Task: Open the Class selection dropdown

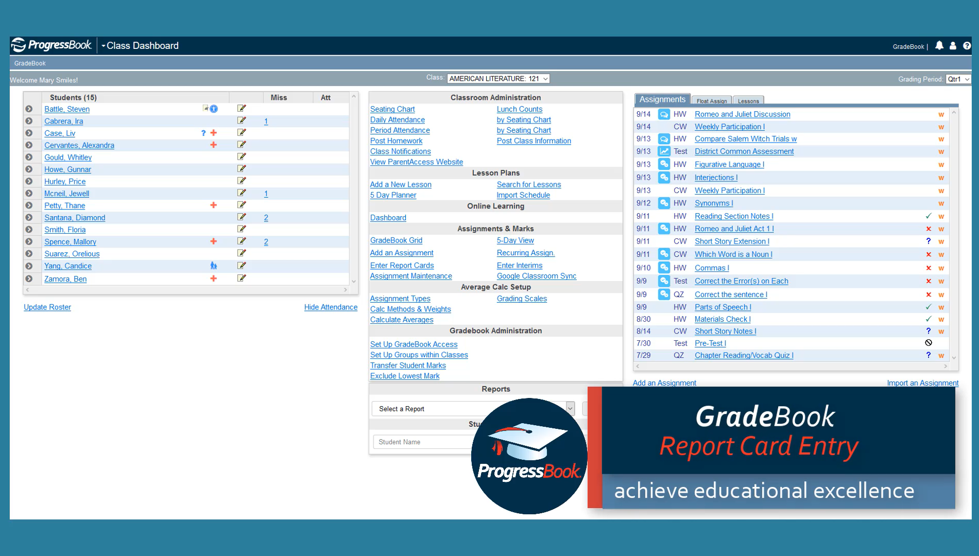Action: pos(499,79)
